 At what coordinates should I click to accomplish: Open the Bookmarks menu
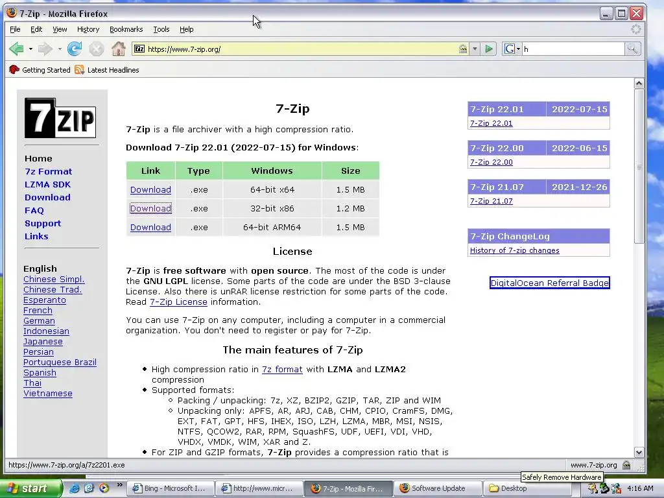pos(126,29)
